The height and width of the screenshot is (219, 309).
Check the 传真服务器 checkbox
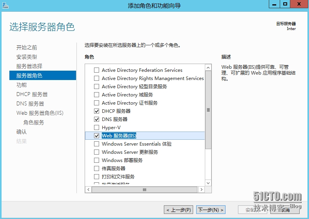tap(97, 169)
